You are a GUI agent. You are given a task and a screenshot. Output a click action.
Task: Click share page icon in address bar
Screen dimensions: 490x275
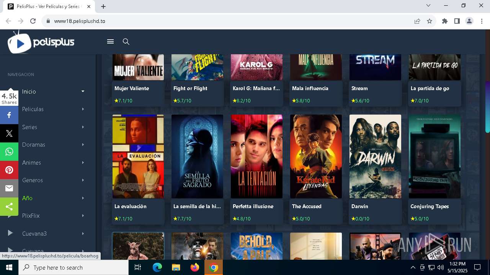point(417,21)
